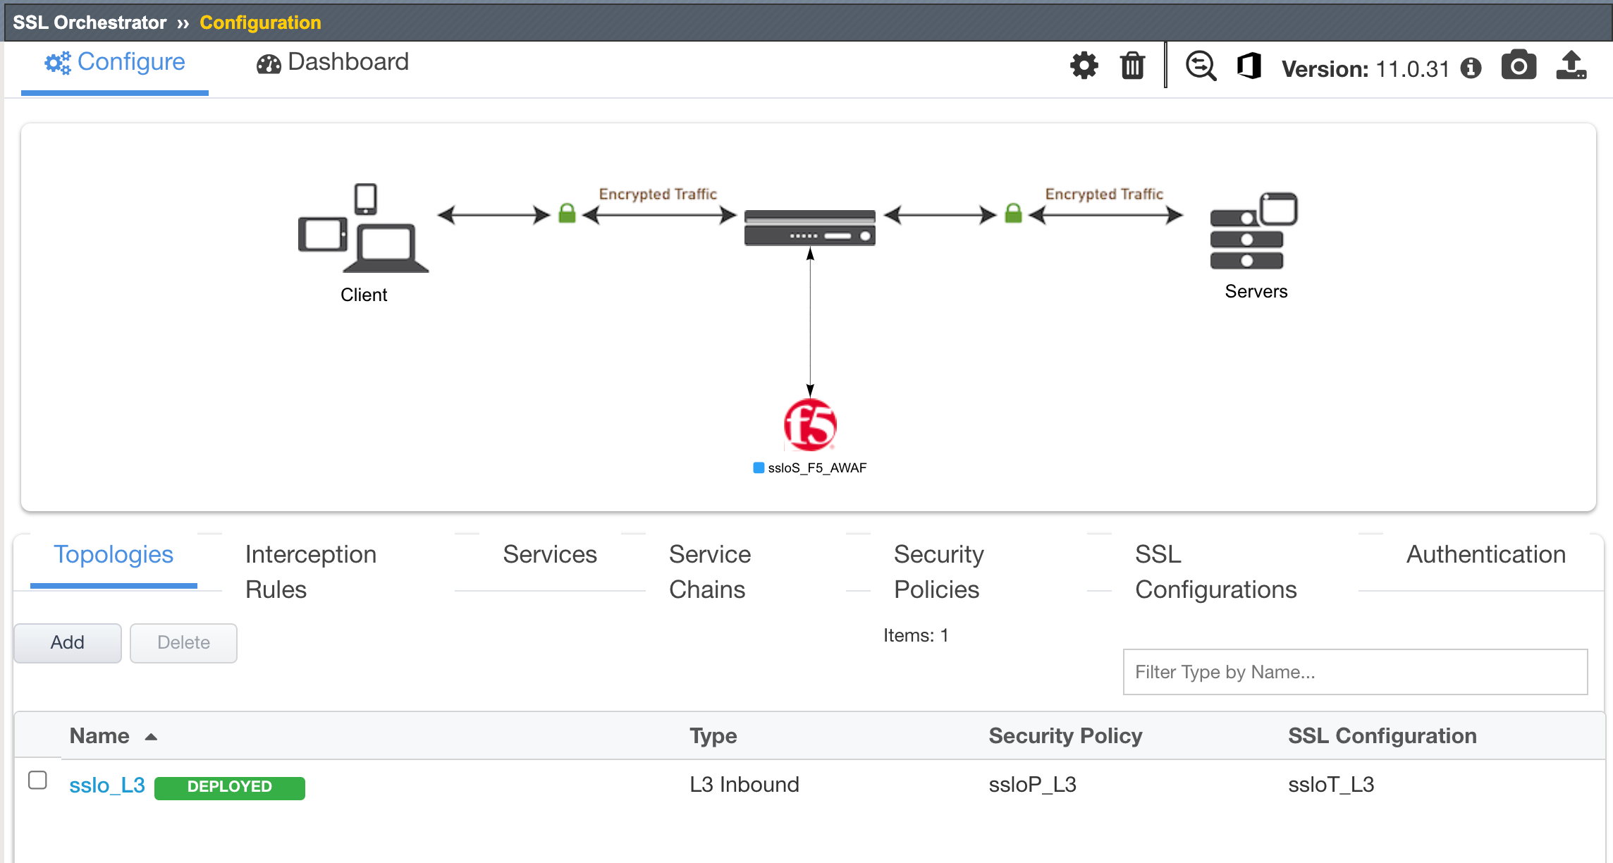Select the F5 ssloS_F5_AWAF service icon
Screen dimensions: 1613x863
click(x=810, y=425)
